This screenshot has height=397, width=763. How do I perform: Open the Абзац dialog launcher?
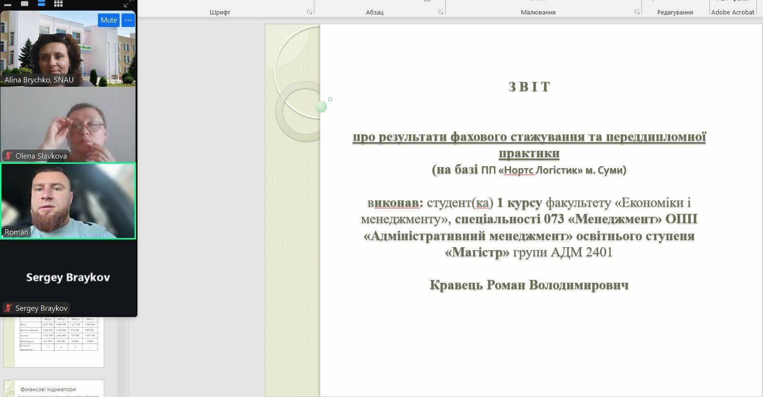pyautogui.click(x=440, y=12)
